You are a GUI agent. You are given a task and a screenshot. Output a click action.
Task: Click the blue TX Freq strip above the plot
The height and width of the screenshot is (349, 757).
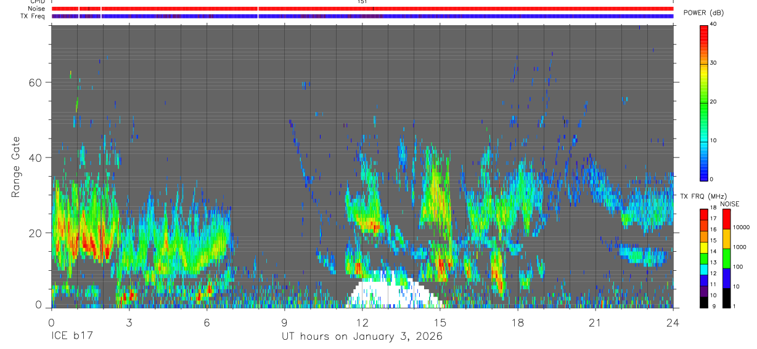click(x=362, y=16)
